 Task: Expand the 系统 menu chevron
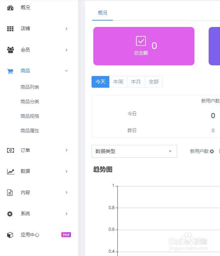pyautogui.click(x=66, y=213)
